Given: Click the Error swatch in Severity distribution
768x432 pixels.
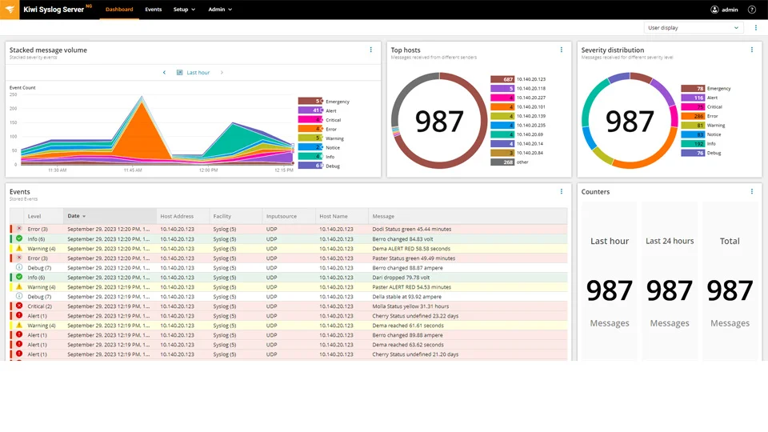Looking at the screenshot, I should pyautogui.click(x=692, y=116).
